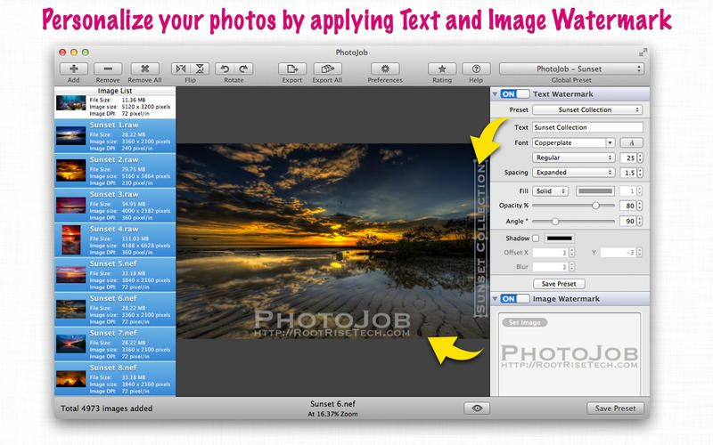Toggle Text Watermark ON switch
The image size is (713, 445).
pos(515,94)
